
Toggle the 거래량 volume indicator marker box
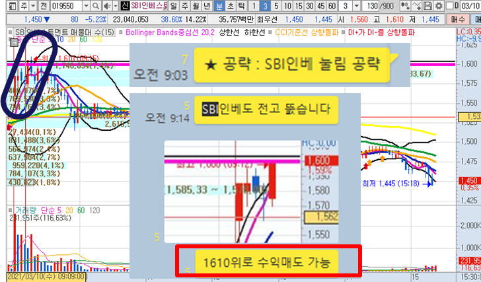point(11,210)
